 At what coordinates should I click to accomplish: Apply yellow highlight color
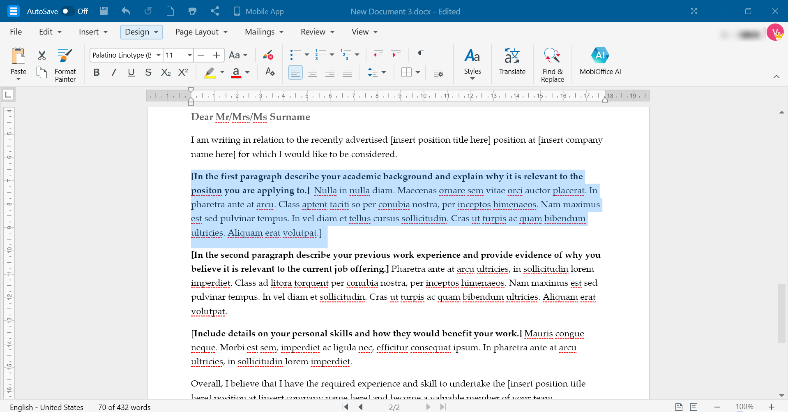[210, 72]
